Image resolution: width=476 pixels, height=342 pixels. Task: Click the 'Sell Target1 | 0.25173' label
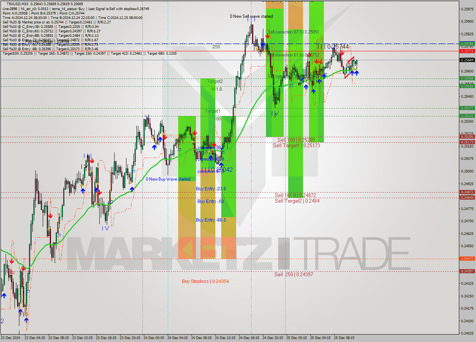click(296, 145)
